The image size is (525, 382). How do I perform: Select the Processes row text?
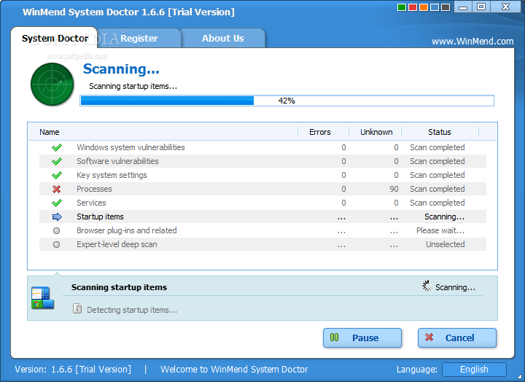click(x=94, y=189)
